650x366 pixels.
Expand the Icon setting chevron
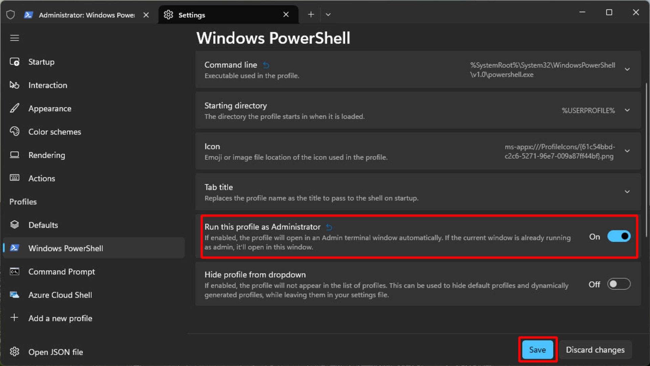click(x=627, y=151)
